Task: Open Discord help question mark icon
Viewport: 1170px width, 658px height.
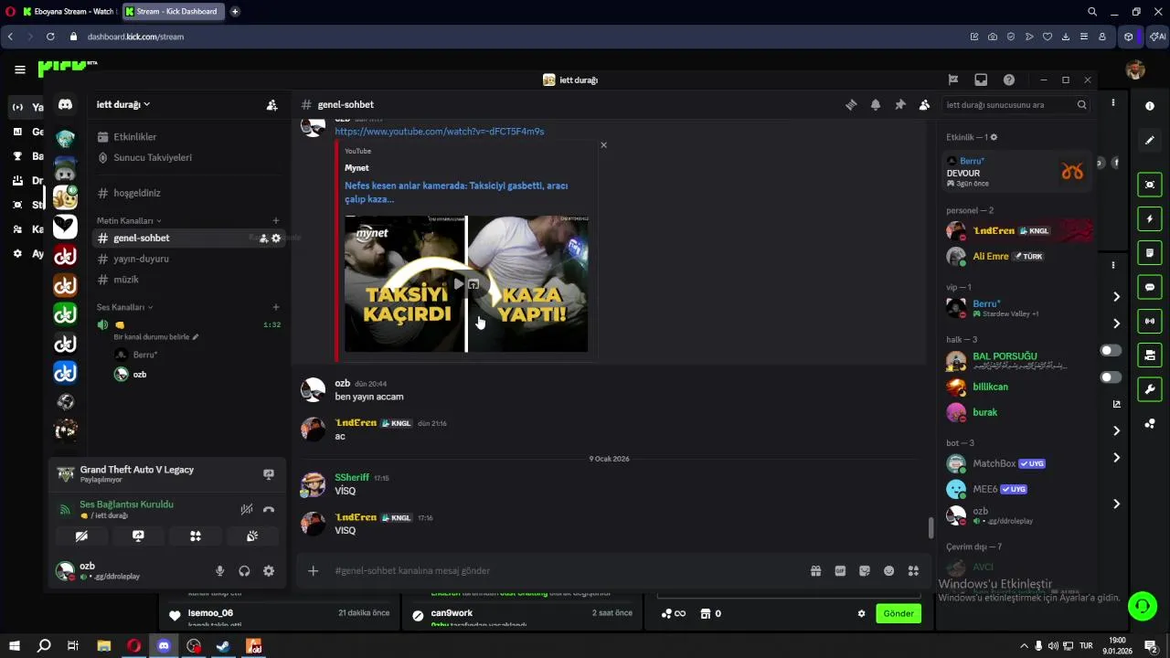Action: pyautogui.click(x=1009, y=80)
